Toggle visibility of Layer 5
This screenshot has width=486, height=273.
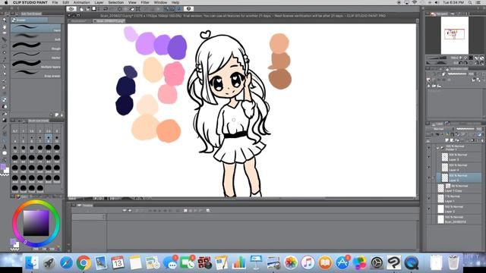pyautogui.click(x=429, y=157)
